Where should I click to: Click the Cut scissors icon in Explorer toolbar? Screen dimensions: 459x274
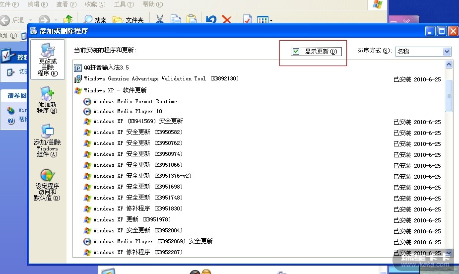(160, 20)
